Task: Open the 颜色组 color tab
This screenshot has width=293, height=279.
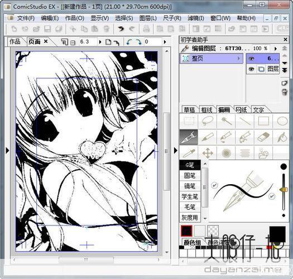Action: [192, 242]
